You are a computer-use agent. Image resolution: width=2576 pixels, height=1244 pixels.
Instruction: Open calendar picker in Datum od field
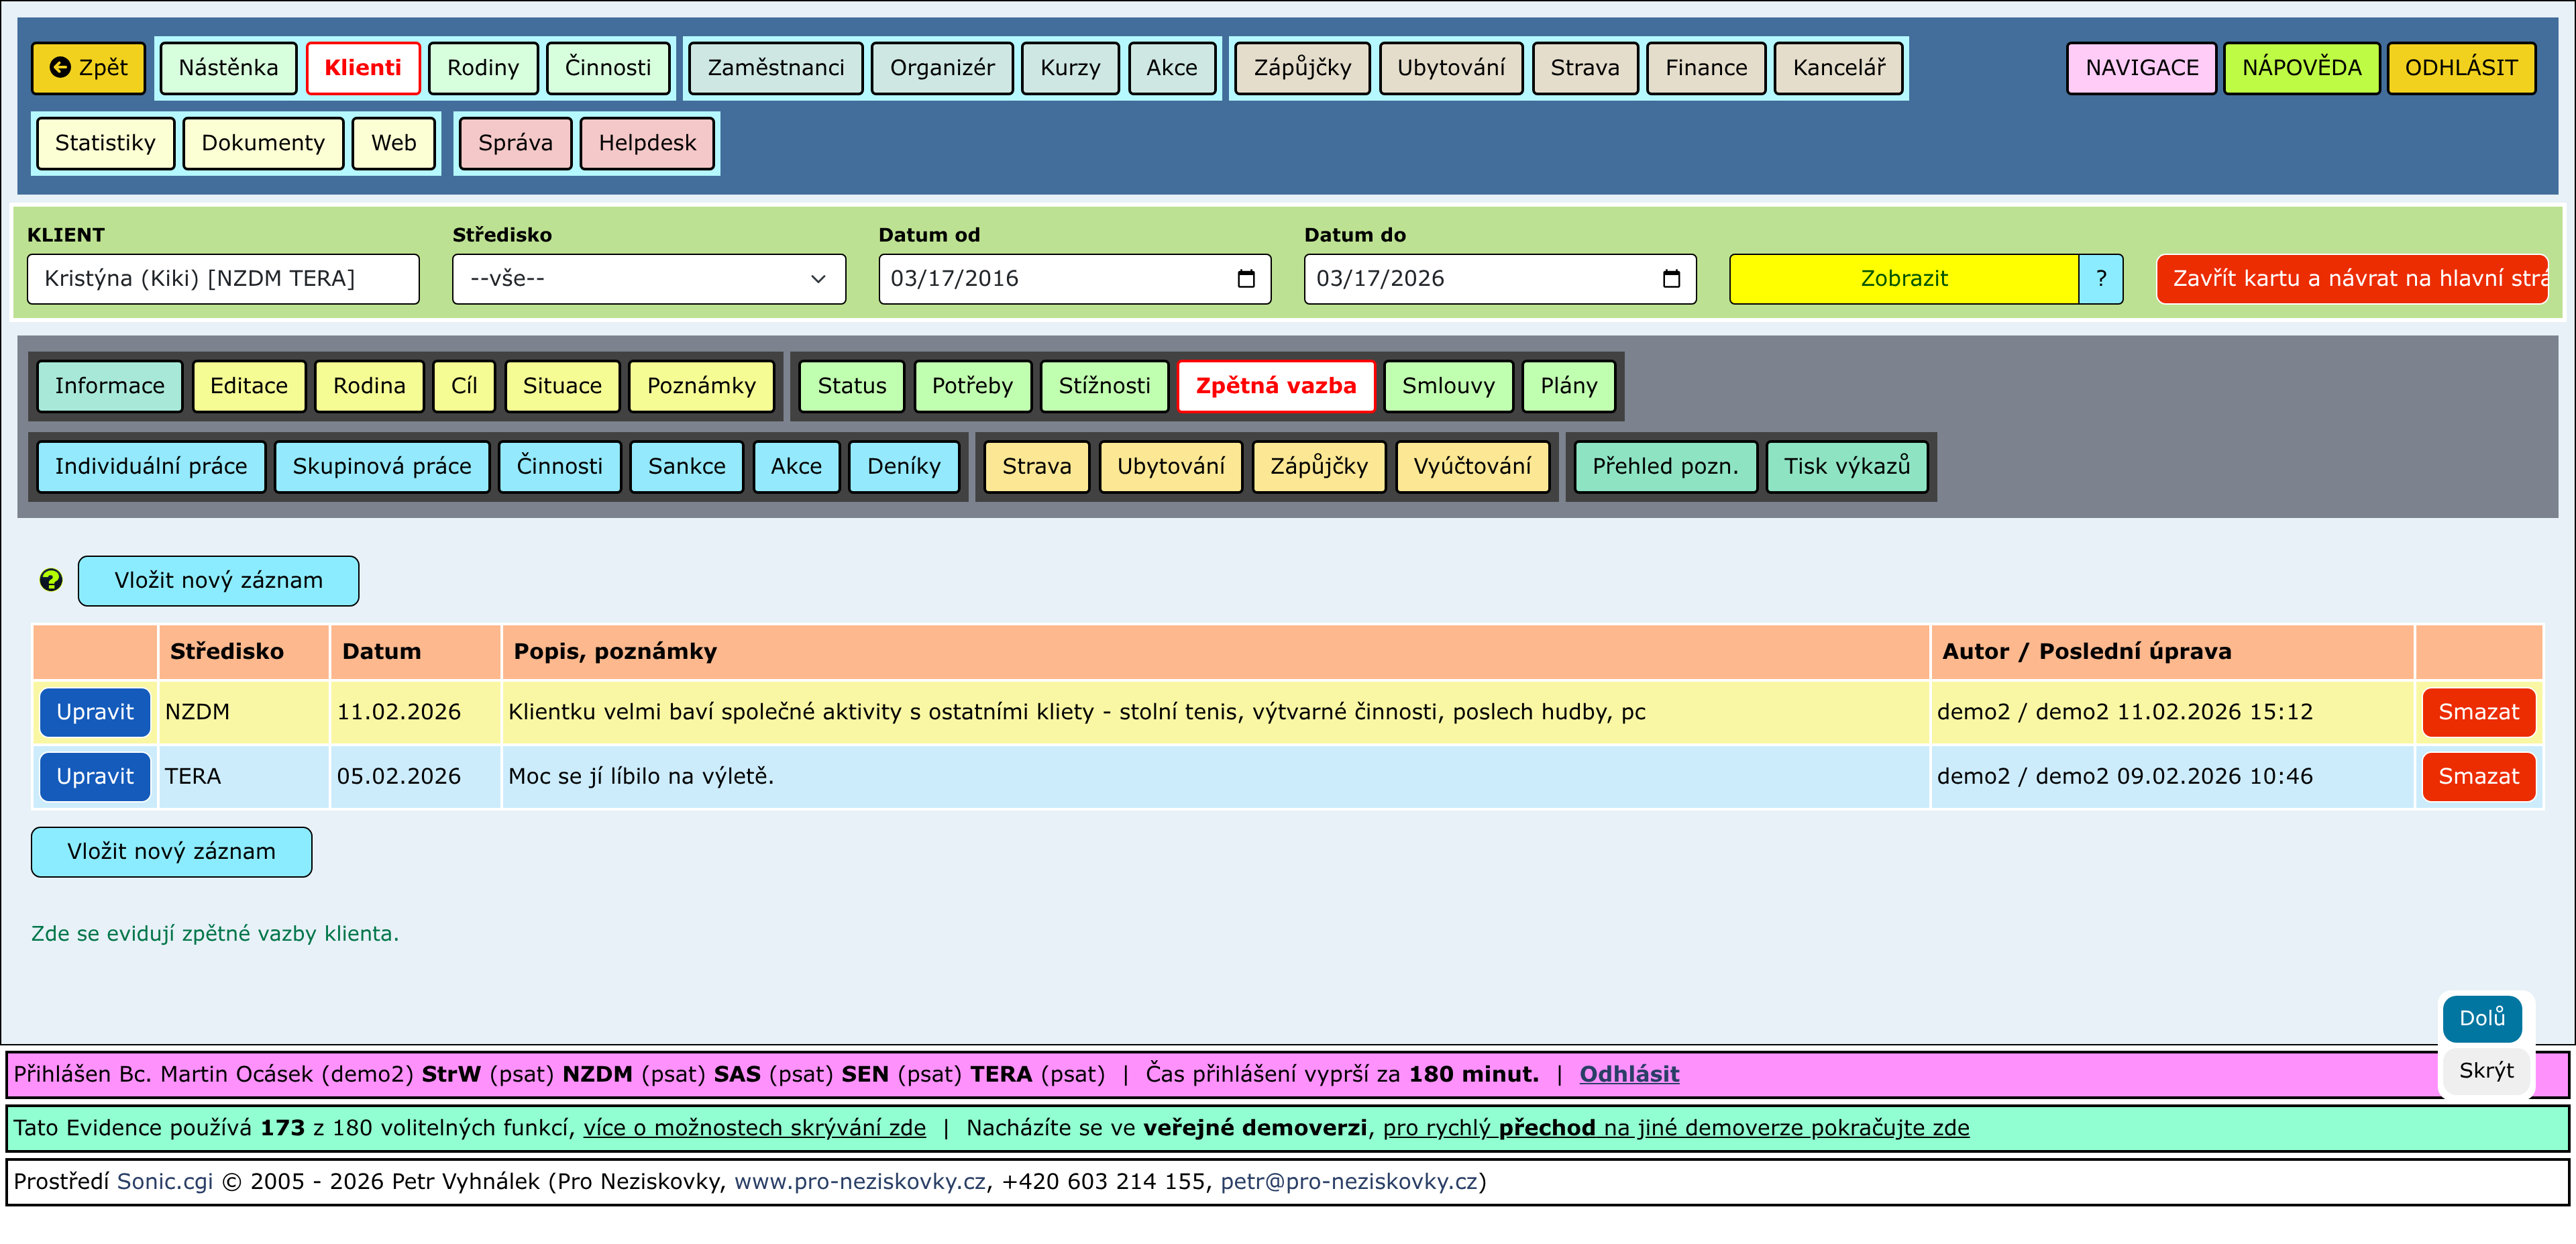1245,279
